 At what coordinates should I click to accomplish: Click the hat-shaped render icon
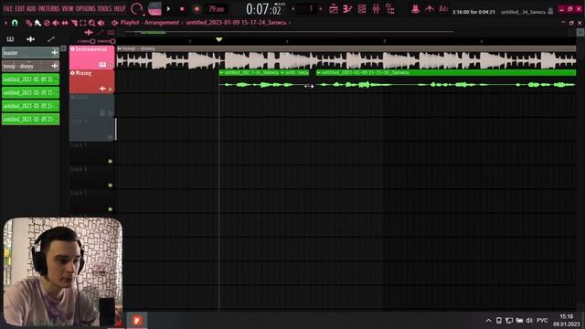[x=415, y=9]
